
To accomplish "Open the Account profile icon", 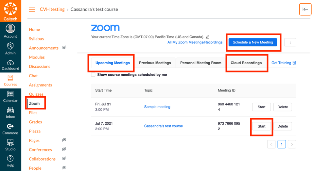I will [10, 28].
